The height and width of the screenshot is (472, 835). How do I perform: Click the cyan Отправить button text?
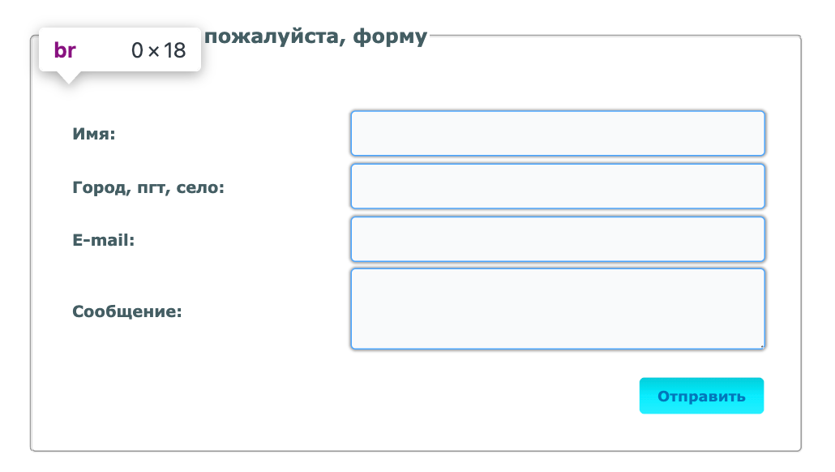tap(700, 396)
